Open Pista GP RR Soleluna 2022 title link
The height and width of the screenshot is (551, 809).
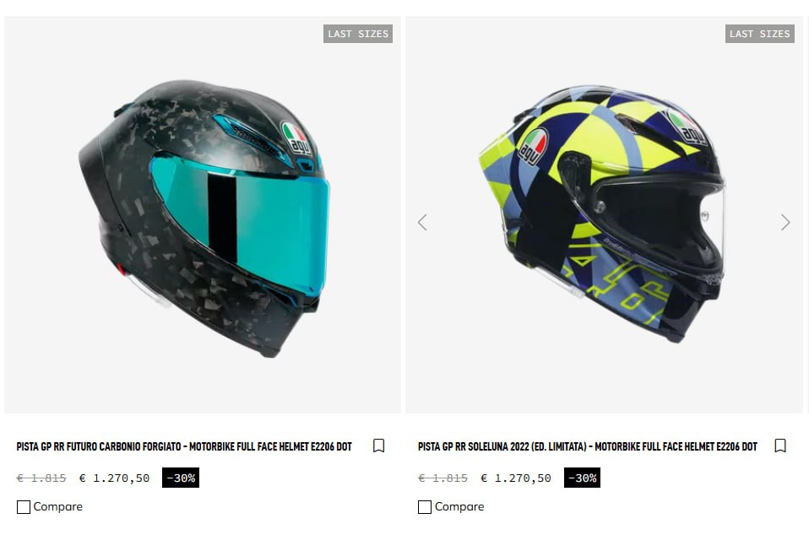588,446
